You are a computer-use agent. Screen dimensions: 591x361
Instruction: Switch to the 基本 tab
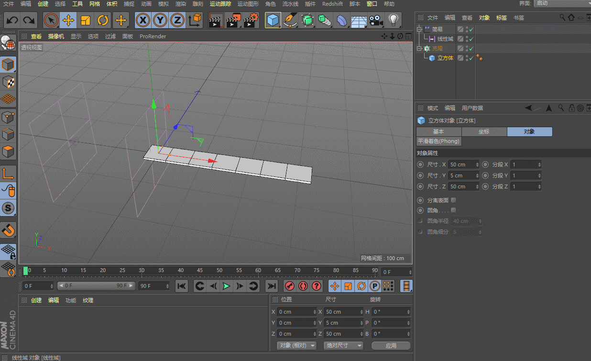coord(438,131)
